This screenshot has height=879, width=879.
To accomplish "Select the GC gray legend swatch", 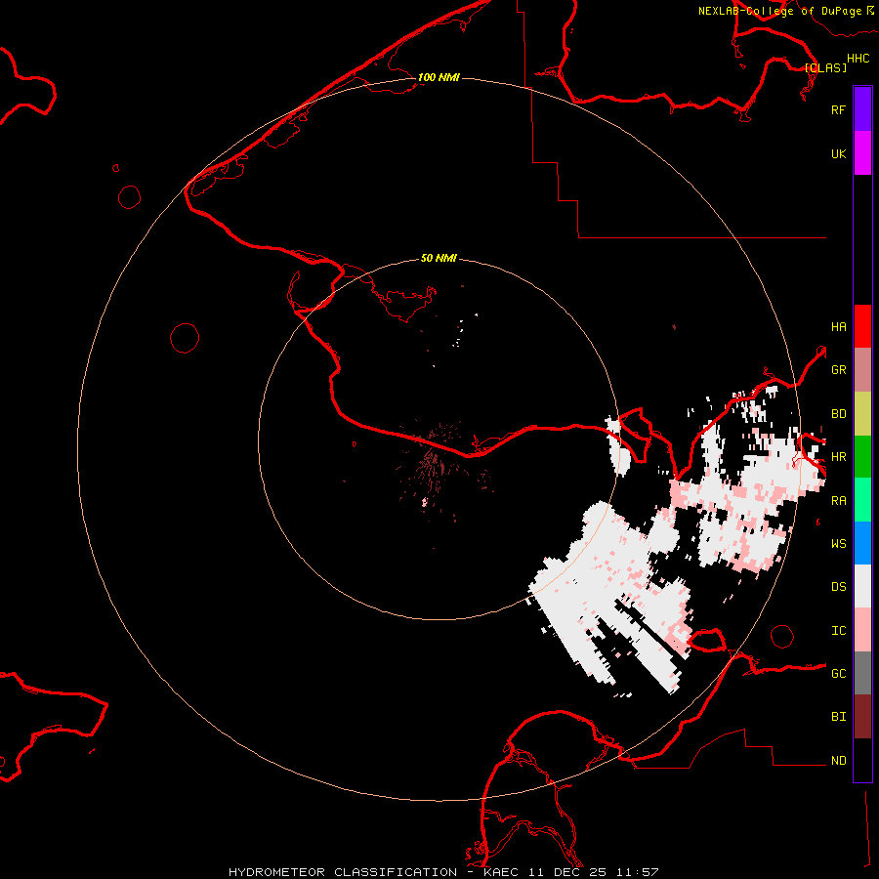I will 862,673.
